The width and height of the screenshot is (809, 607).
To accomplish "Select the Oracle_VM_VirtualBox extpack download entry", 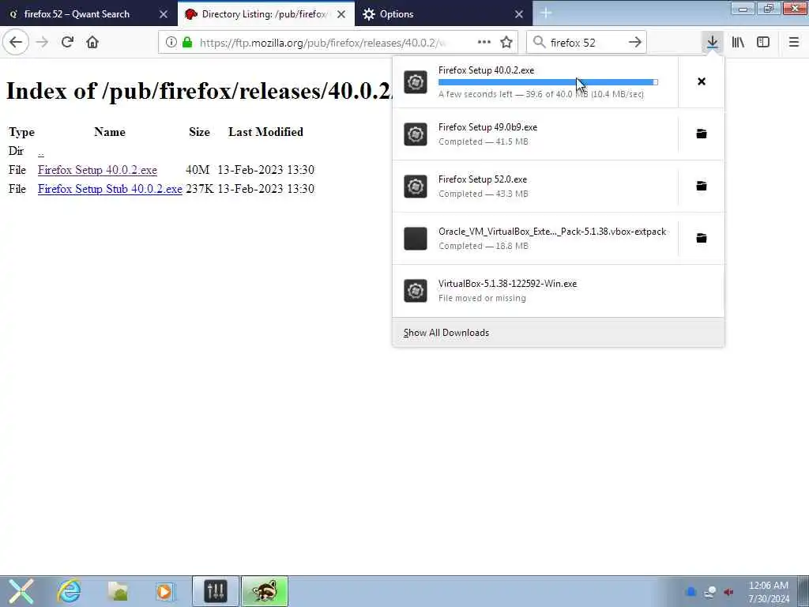I will tap(535, 239).
